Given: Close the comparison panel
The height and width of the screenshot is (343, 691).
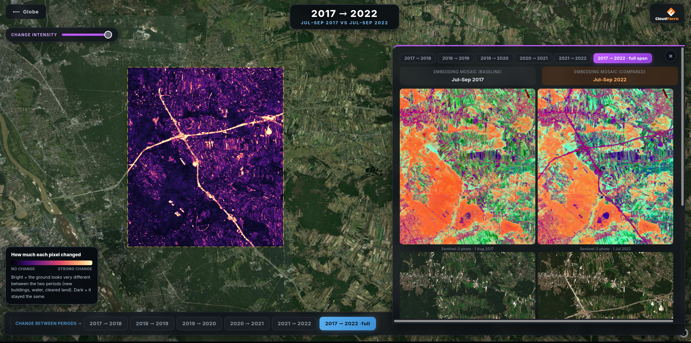Looking at the screenshot, I should point(671,56).
